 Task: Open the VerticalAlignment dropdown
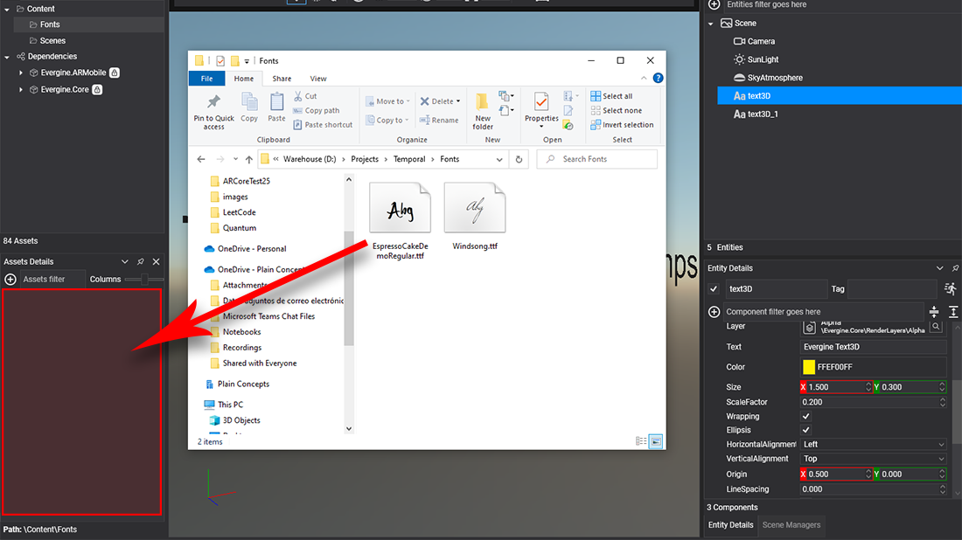(x=873, y=459)
